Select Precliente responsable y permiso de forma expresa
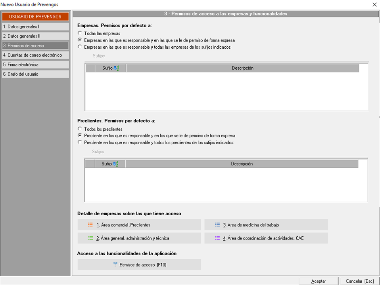380x285 pixels. [80, 135]
